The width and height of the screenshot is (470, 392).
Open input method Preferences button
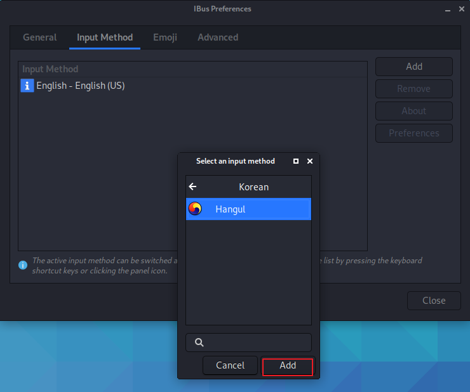point(414,133)
